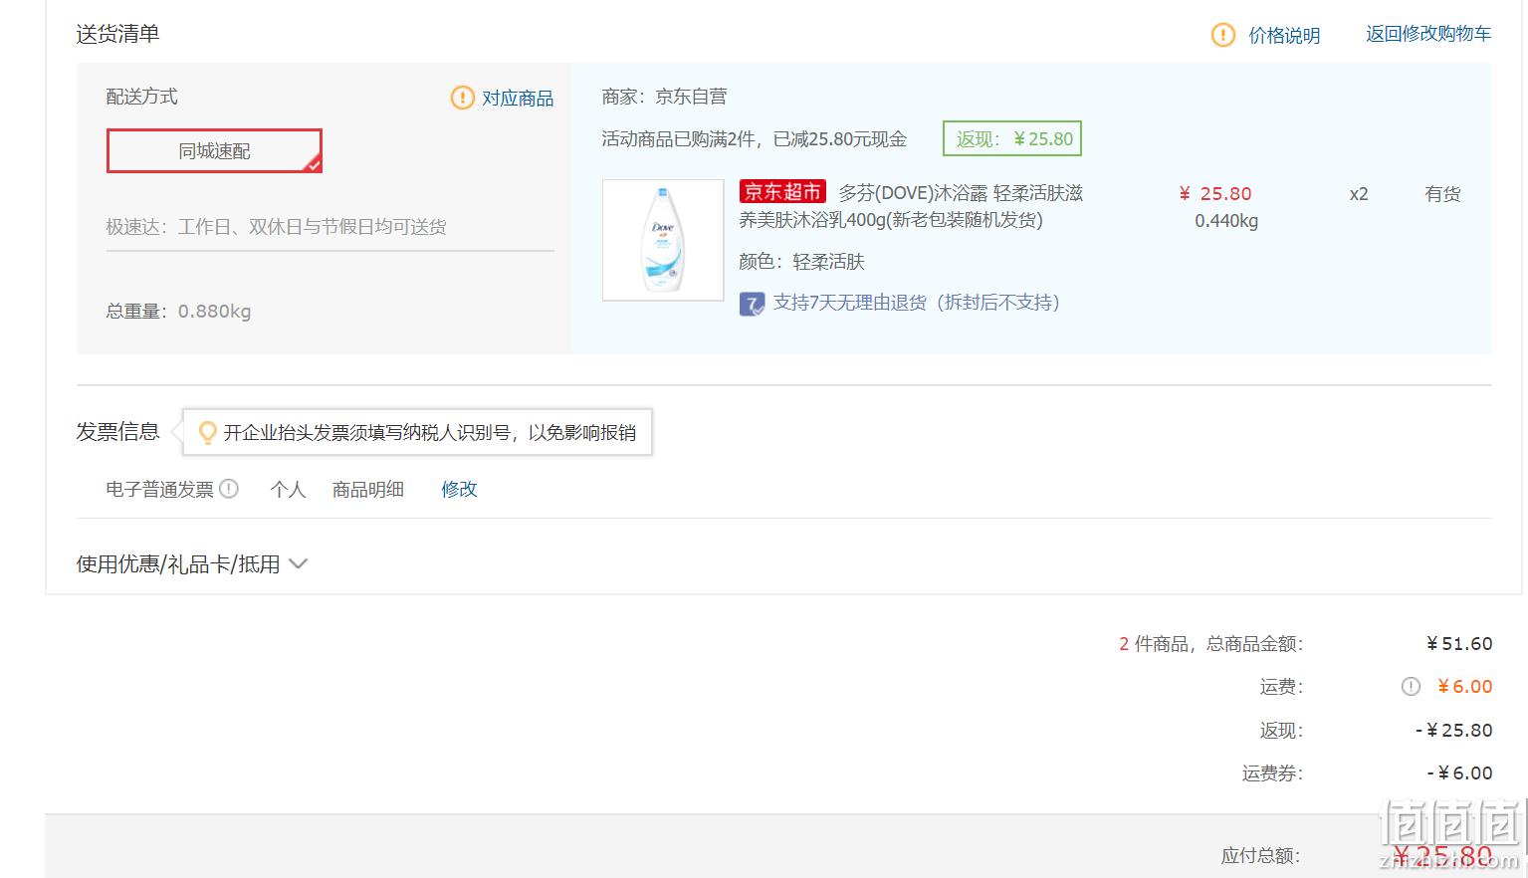Screen dimensions: 1528x878
Task: Click 商家：京东自营 text
Action: coord(664,97)
